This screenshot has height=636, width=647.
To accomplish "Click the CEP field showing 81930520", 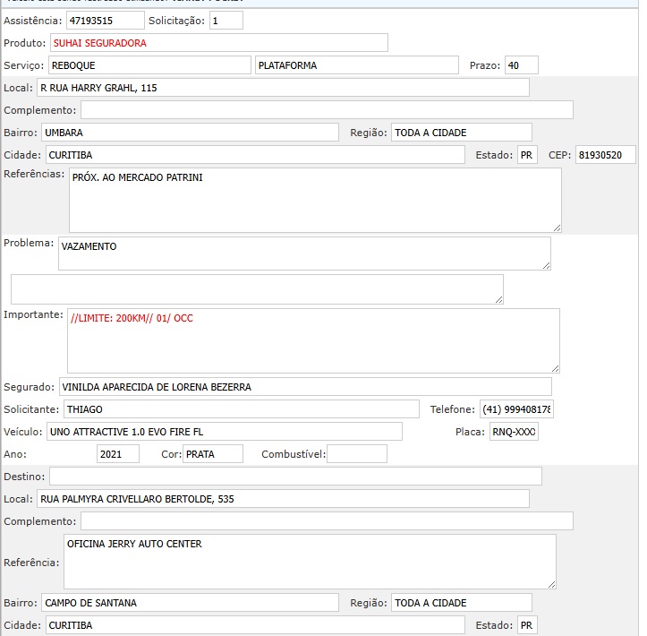I will point(605,155).
